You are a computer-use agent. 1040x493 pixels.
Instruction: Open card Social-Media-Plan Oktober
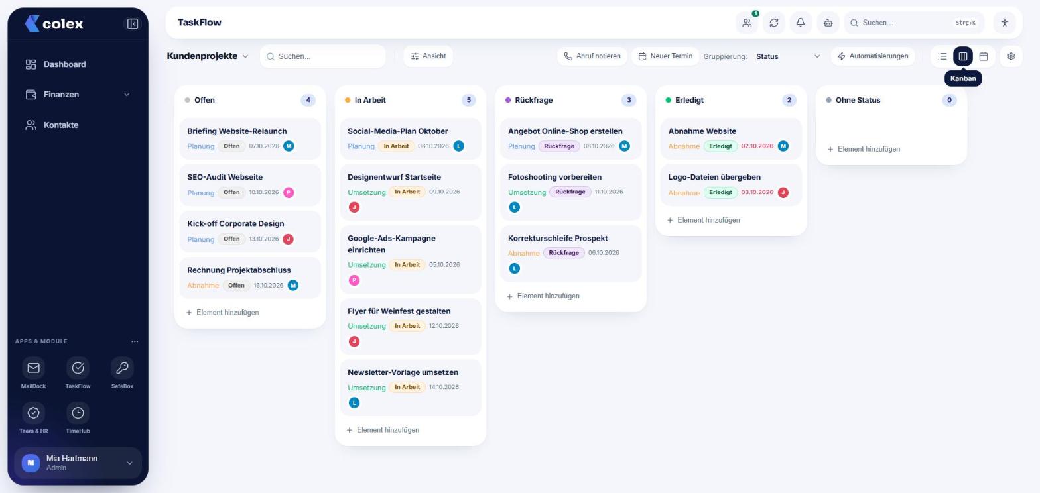click(x=411, y=138)
